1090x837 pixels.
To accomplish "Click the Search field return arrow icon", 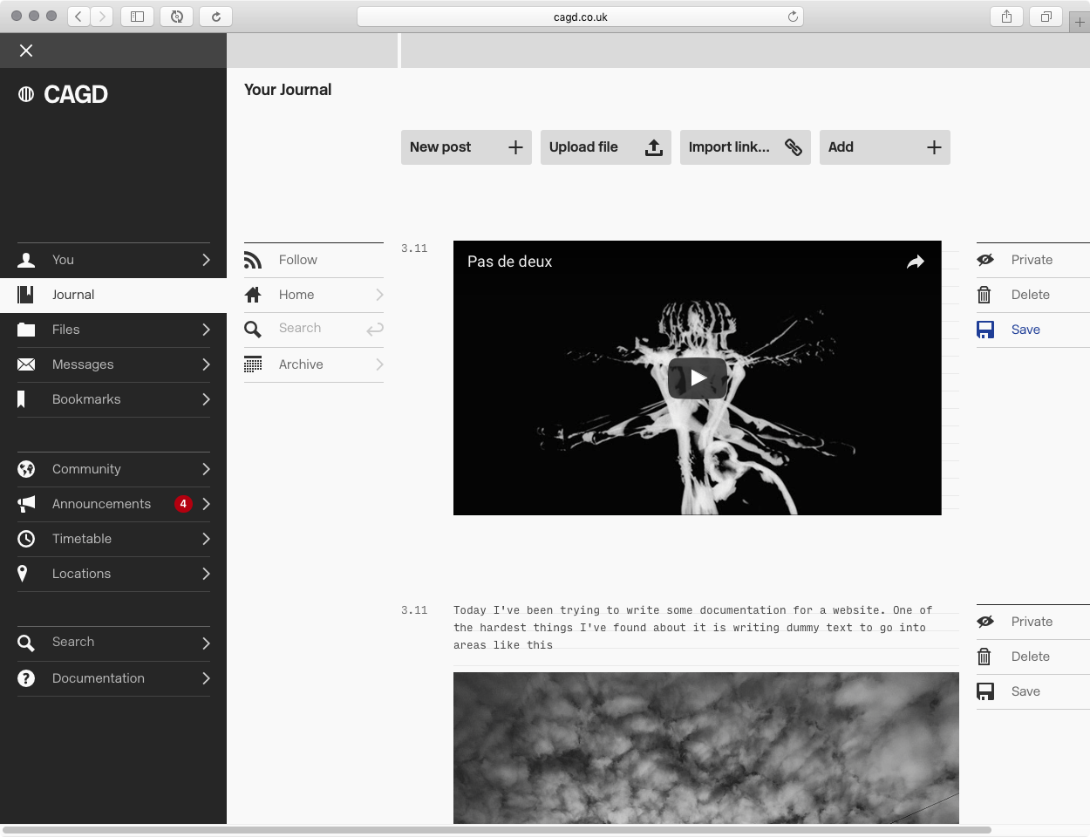I will 375,330.
